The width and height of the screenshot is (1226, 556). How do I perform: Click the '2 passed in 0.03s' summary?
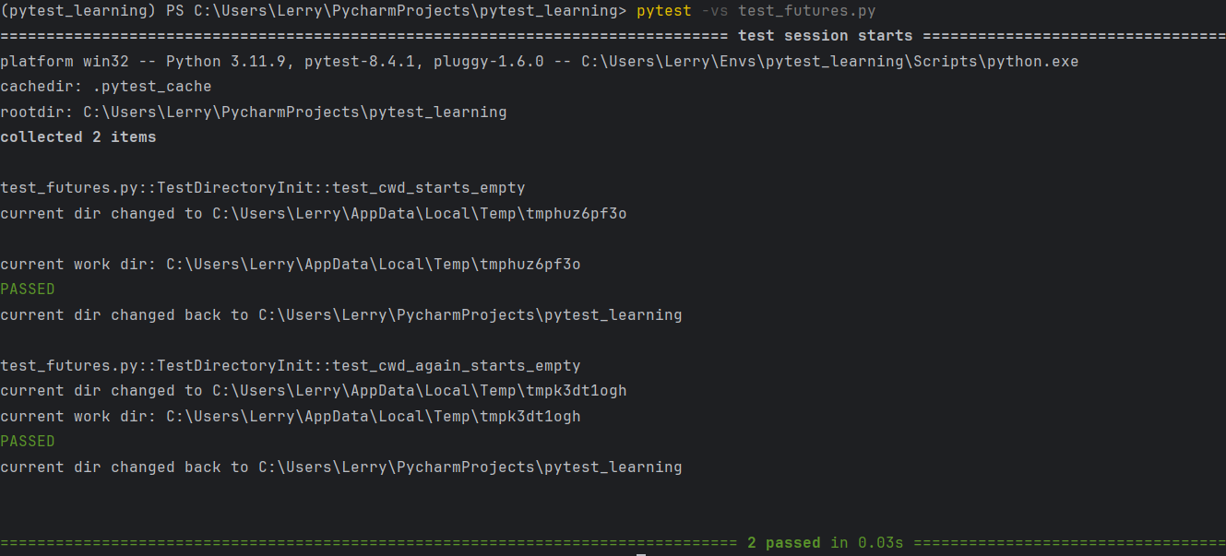tap(825, 542)
